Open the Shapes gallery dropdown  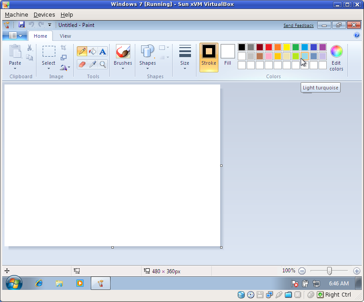point(147,69)
